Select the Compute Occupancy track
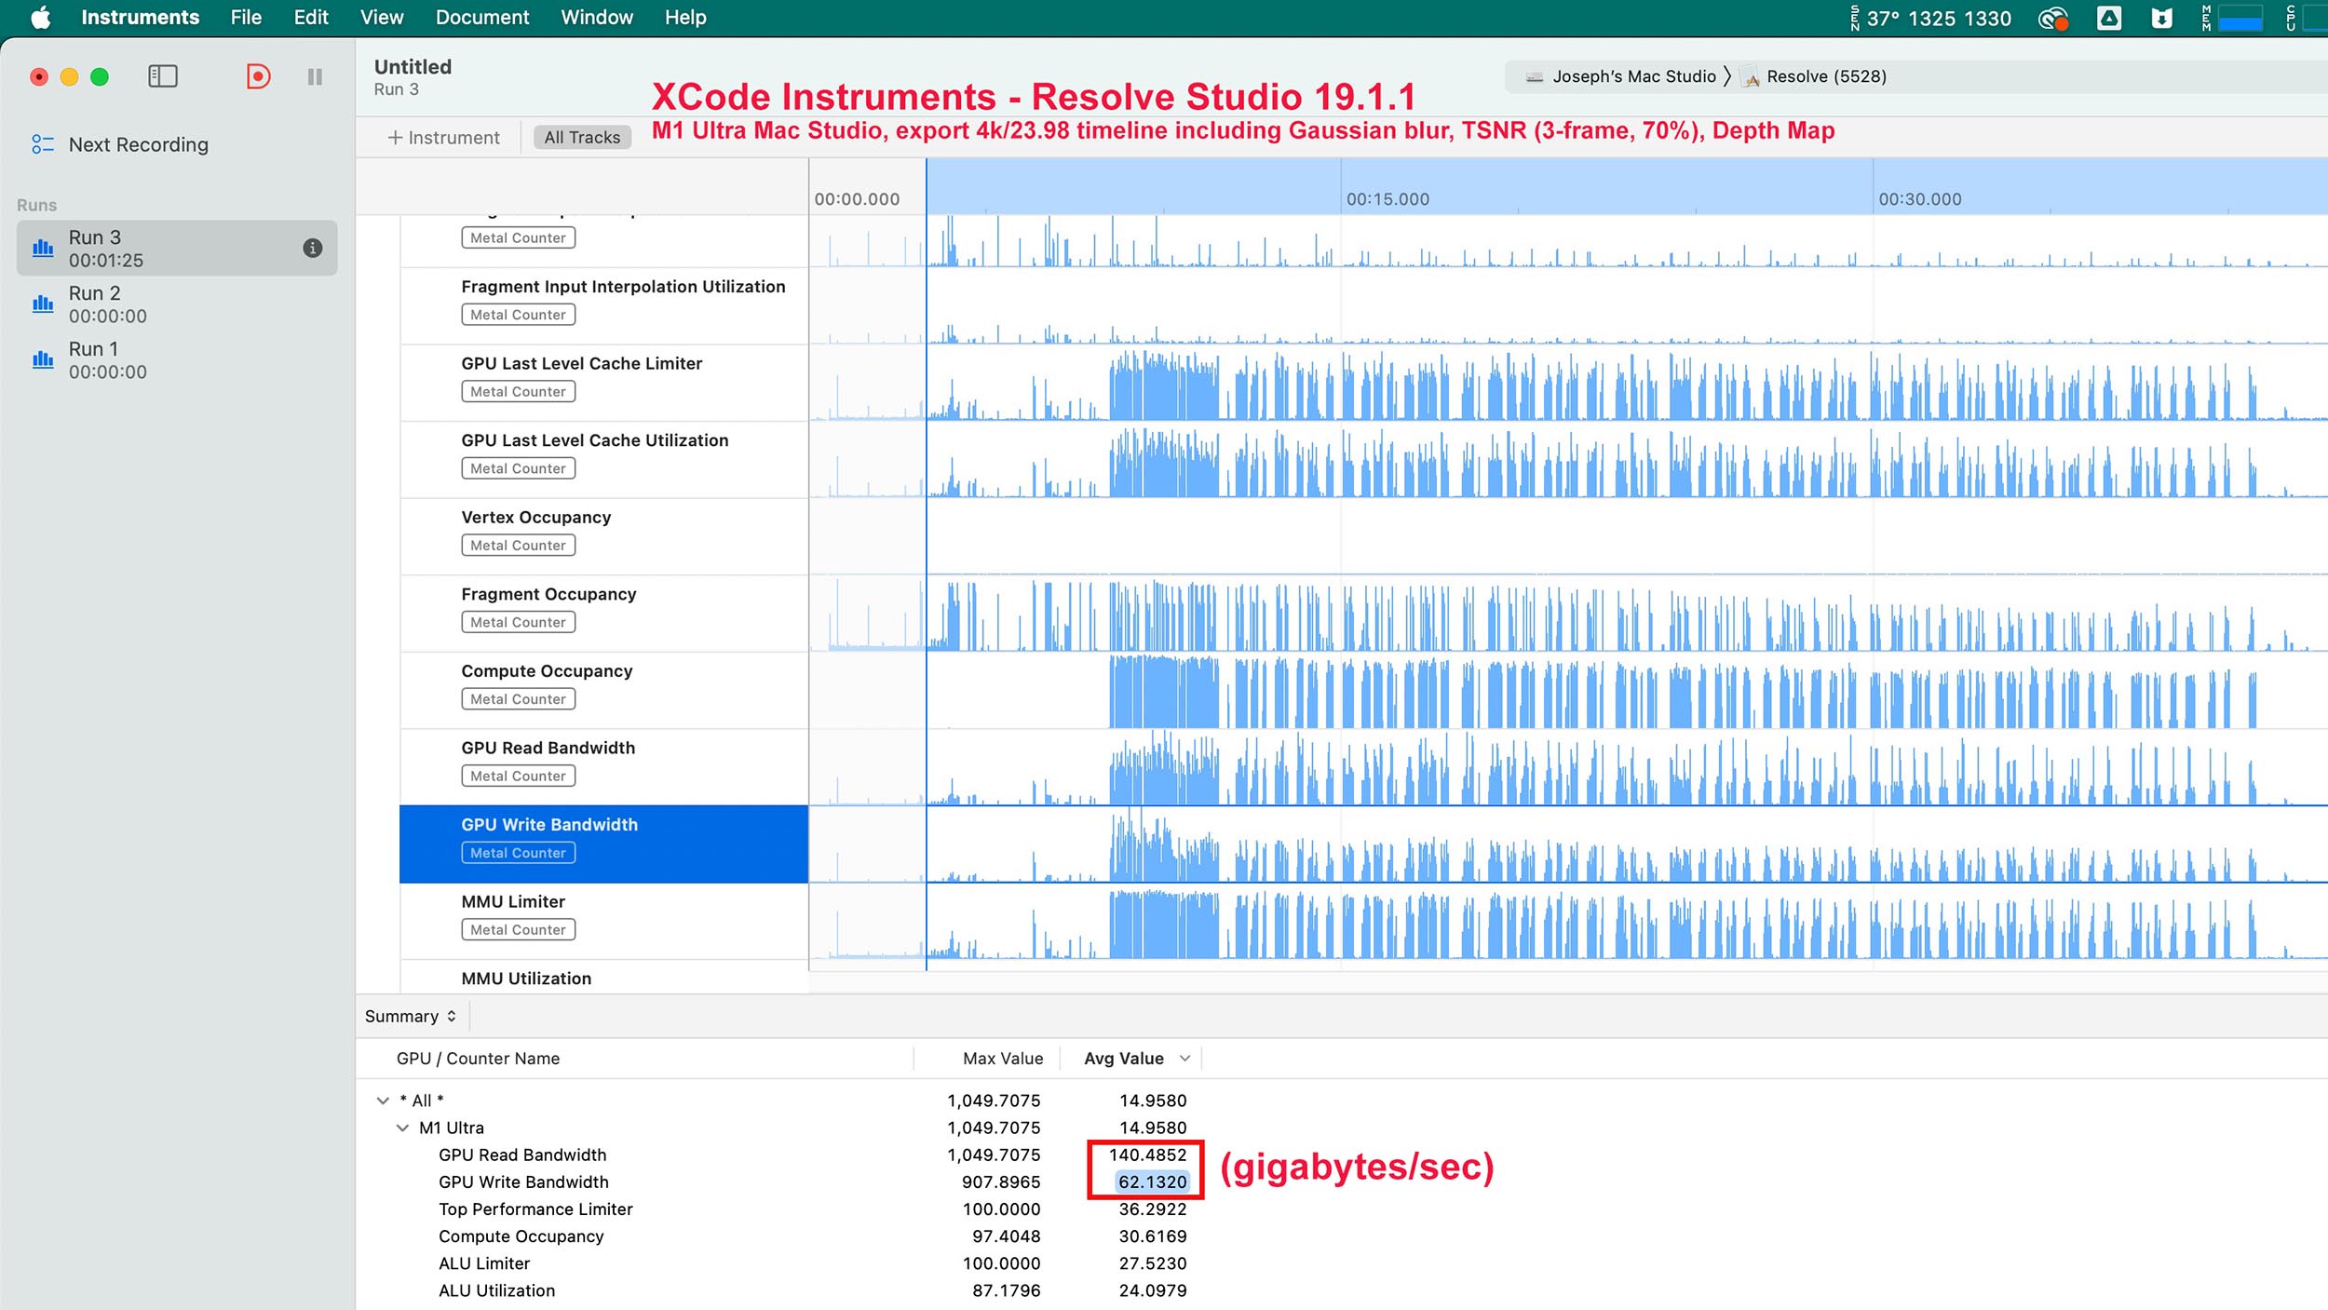Screen dimensions: 2328x1310 click(x=603, y=690)
